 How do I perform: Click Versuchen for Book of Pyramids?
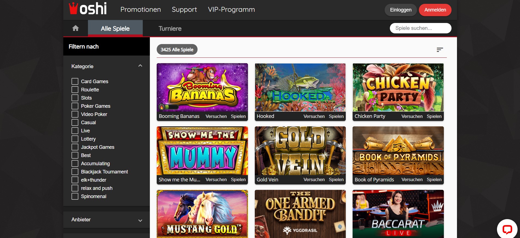coord(412,179)
